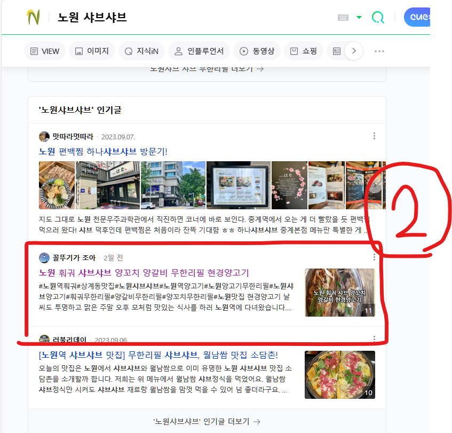Viewport: 452px width, 433px height.
Task: Open the 소담촌 shabu-shabu pot thumbnail
Action: coord(340,375)
